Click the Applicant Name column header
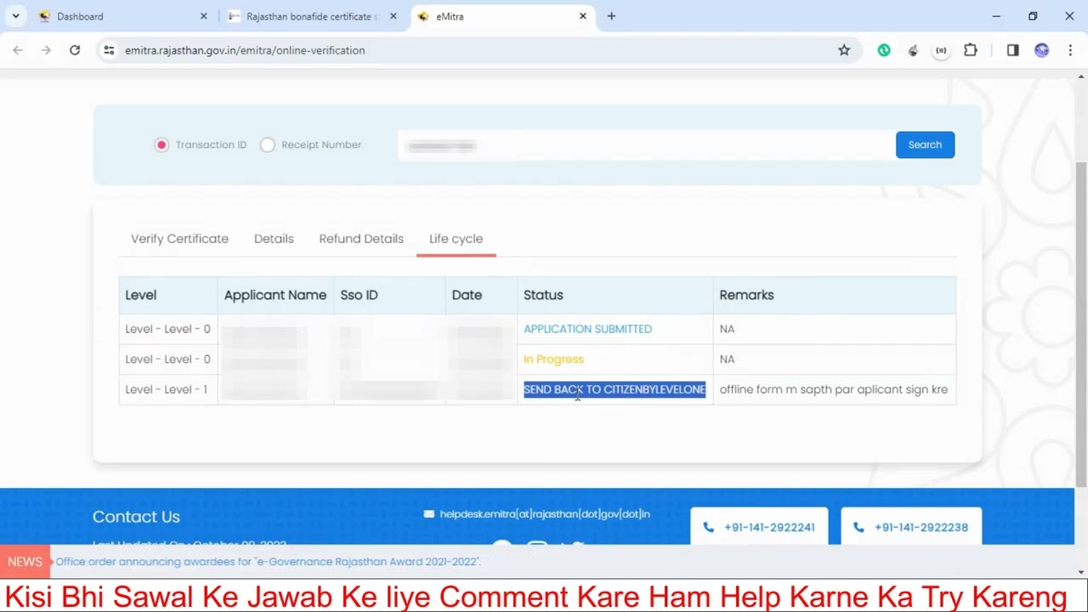The width and height of the screenshot is (1088, 612). pos(275,295)
